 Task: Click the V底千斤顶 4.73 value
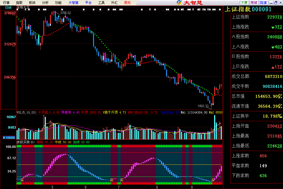coord(115,112)
